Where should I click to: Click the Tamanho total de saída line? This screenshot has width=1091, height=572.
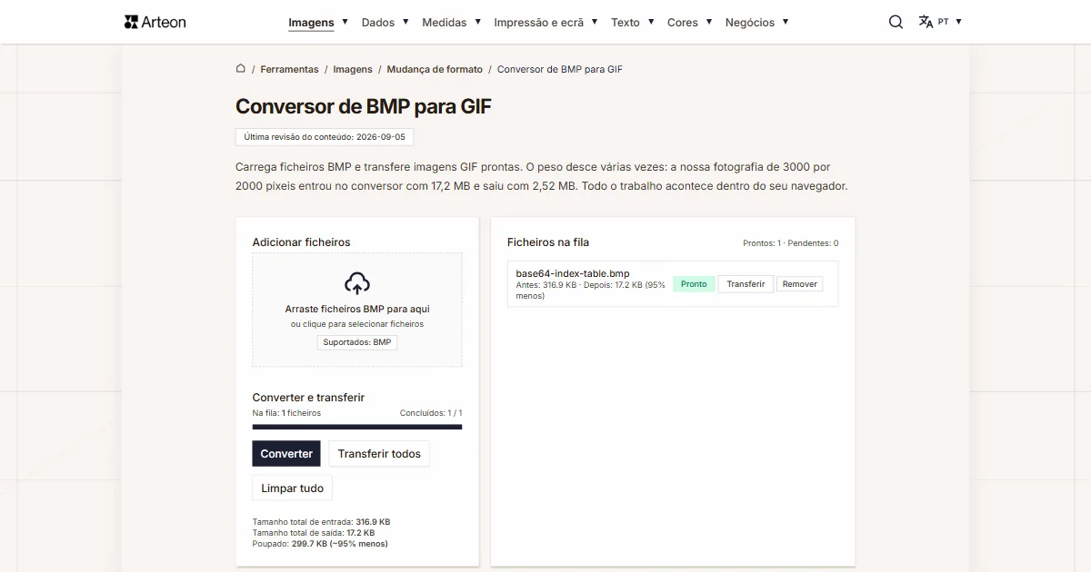[x=314, y=533]
